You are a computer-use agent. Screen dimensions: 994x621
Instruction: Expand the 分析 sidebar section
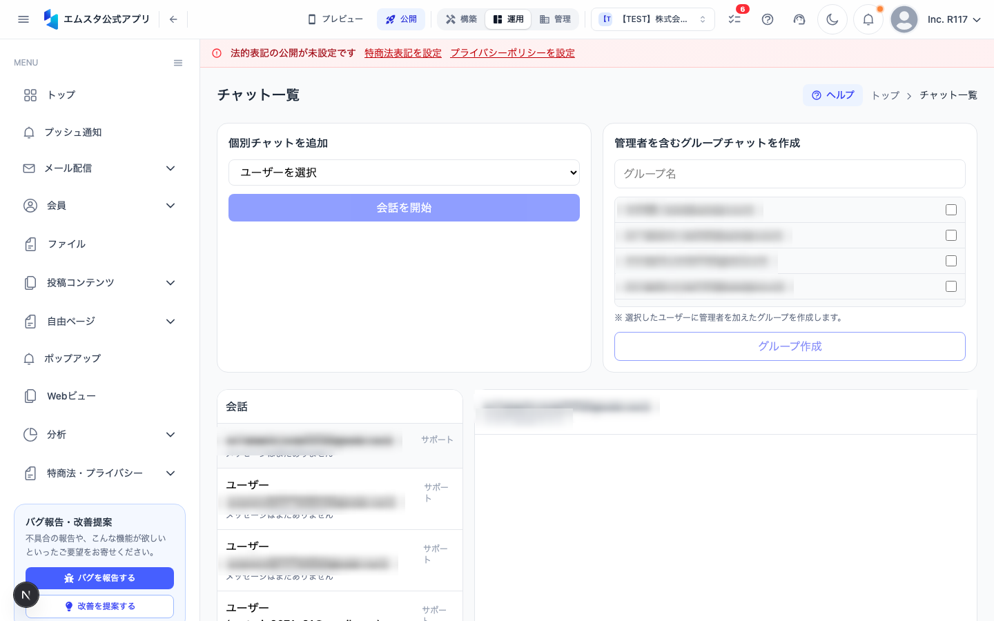point(99,435)
